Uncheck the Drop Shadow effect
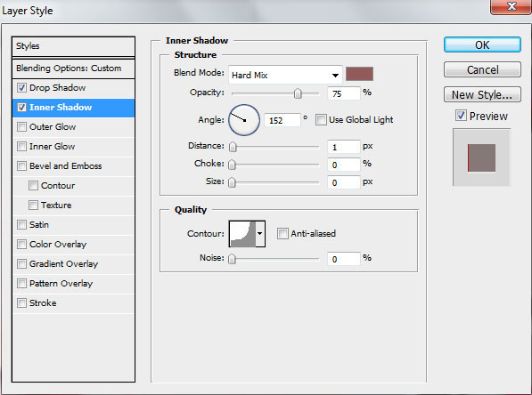 21,88
